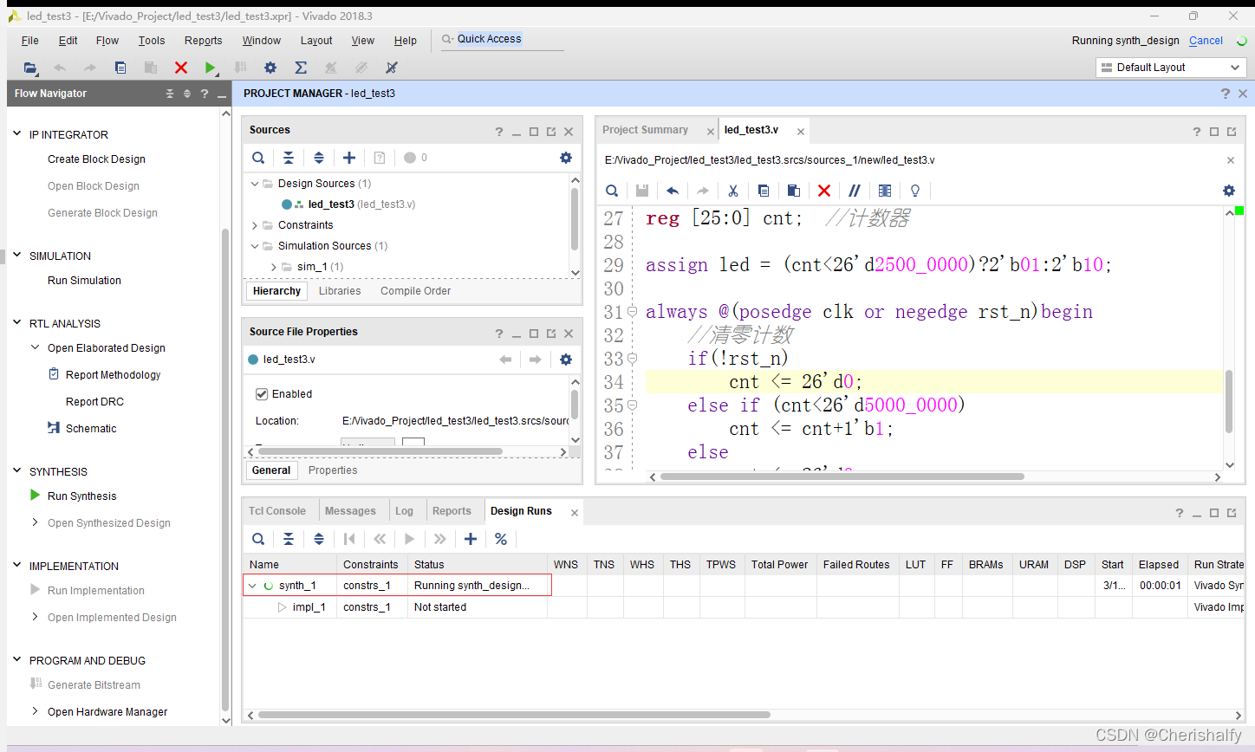Image resolution: width=1255 pixels, height=752 pixels.
Task: Search within the Sources panel
Action: 258,158
